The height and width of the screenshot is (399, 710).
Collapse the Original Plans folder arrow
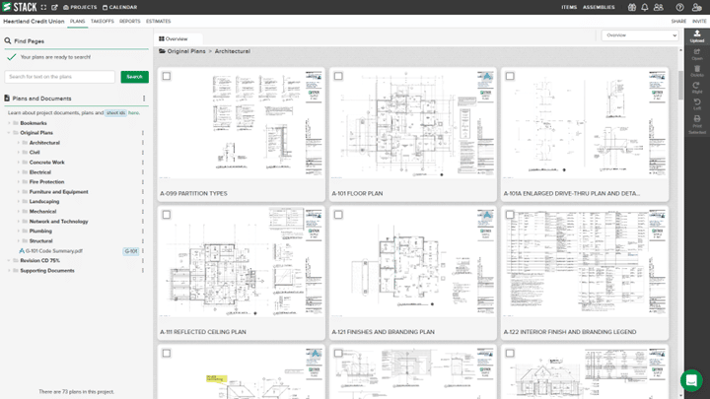coord(9,133)
